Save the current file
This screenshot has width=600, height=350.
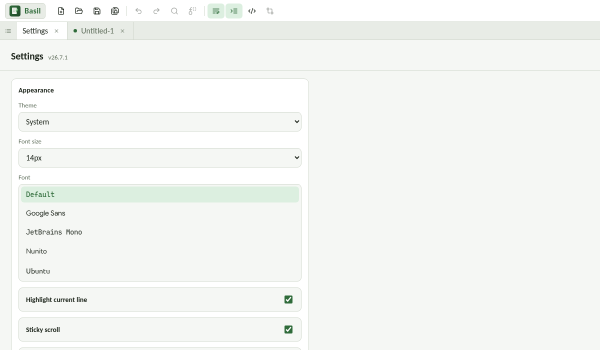(x=97, y=11)
